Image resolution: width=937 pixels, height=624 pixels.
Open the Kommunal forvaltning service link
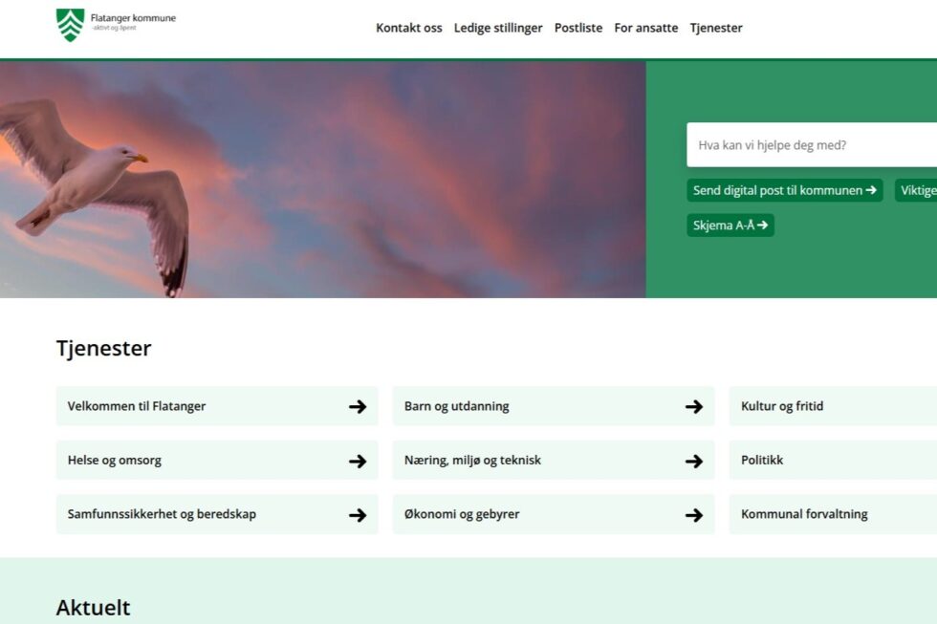[832, 514]
